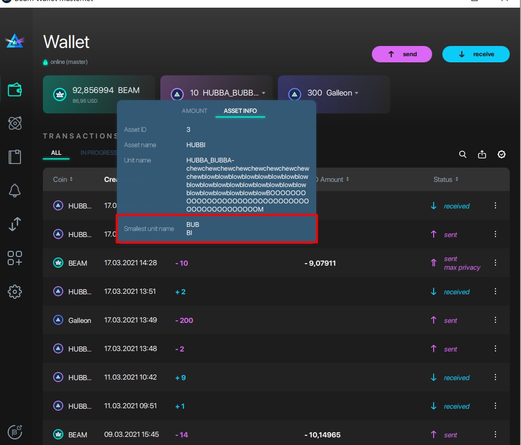Export transactions using the share icon
521x445 pixels.
click(482, 154)
